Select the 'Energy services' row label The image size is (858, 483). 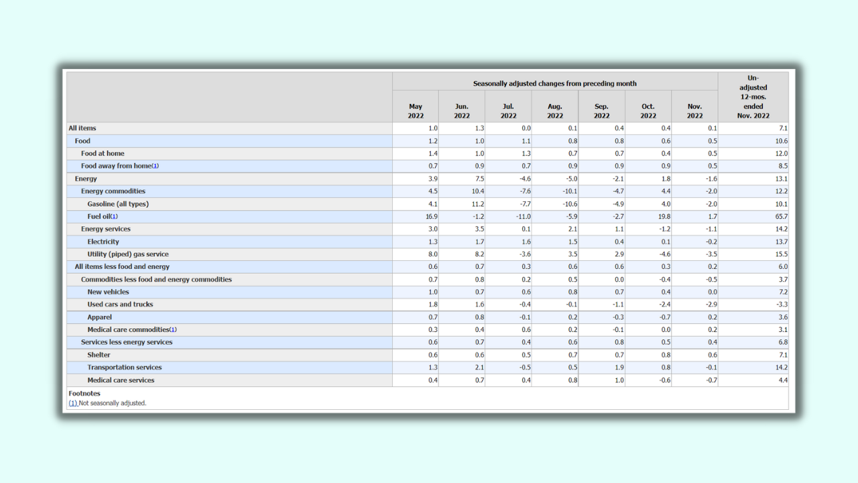pyautogui.click(x=106, y=229)
